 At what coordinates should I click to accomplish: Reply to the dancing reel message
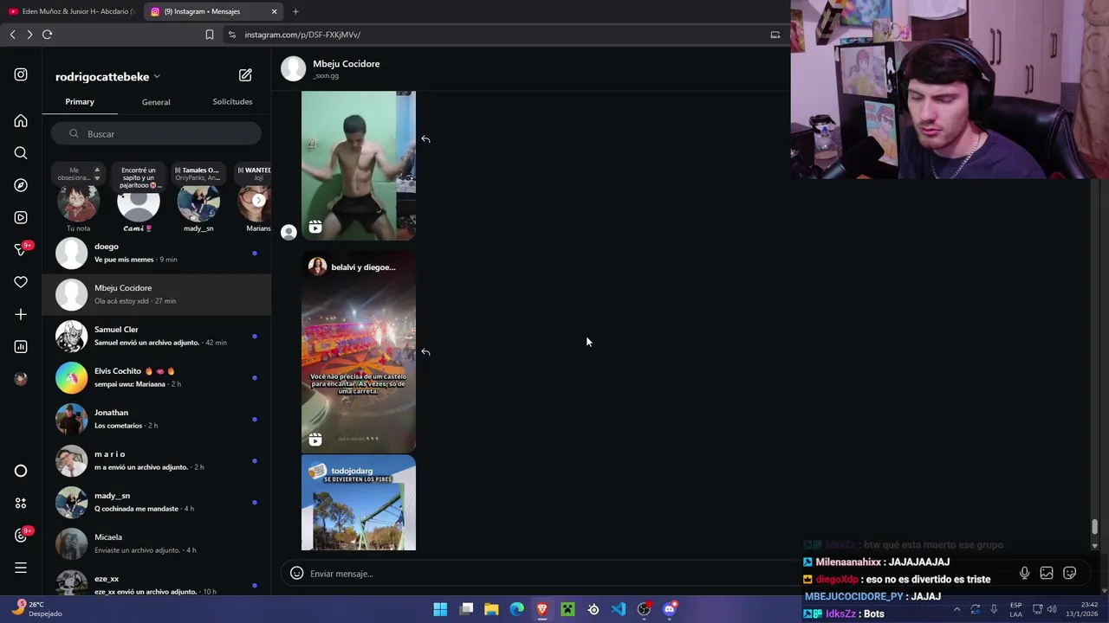pyautogui.click(x=425, y=139)
